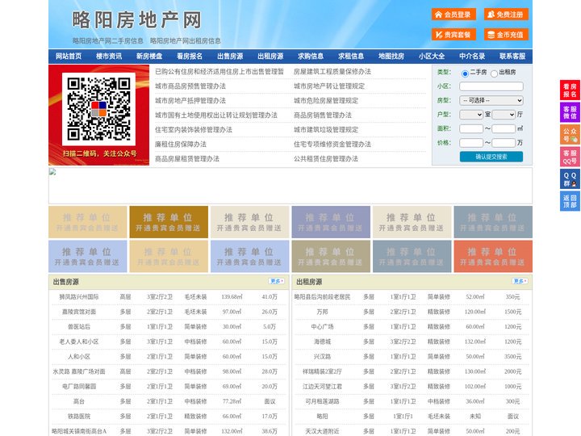Open 中介名录 navigation item

pyautogui.click(x=472, y=57)
